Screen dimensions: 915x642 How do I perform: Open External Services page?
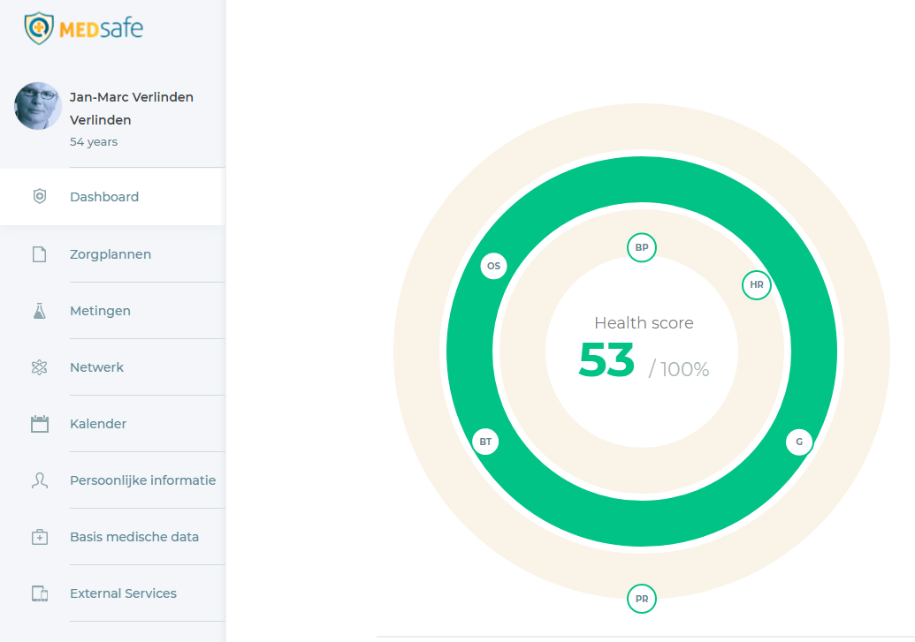pyautogui.click(x=123, y=593)
